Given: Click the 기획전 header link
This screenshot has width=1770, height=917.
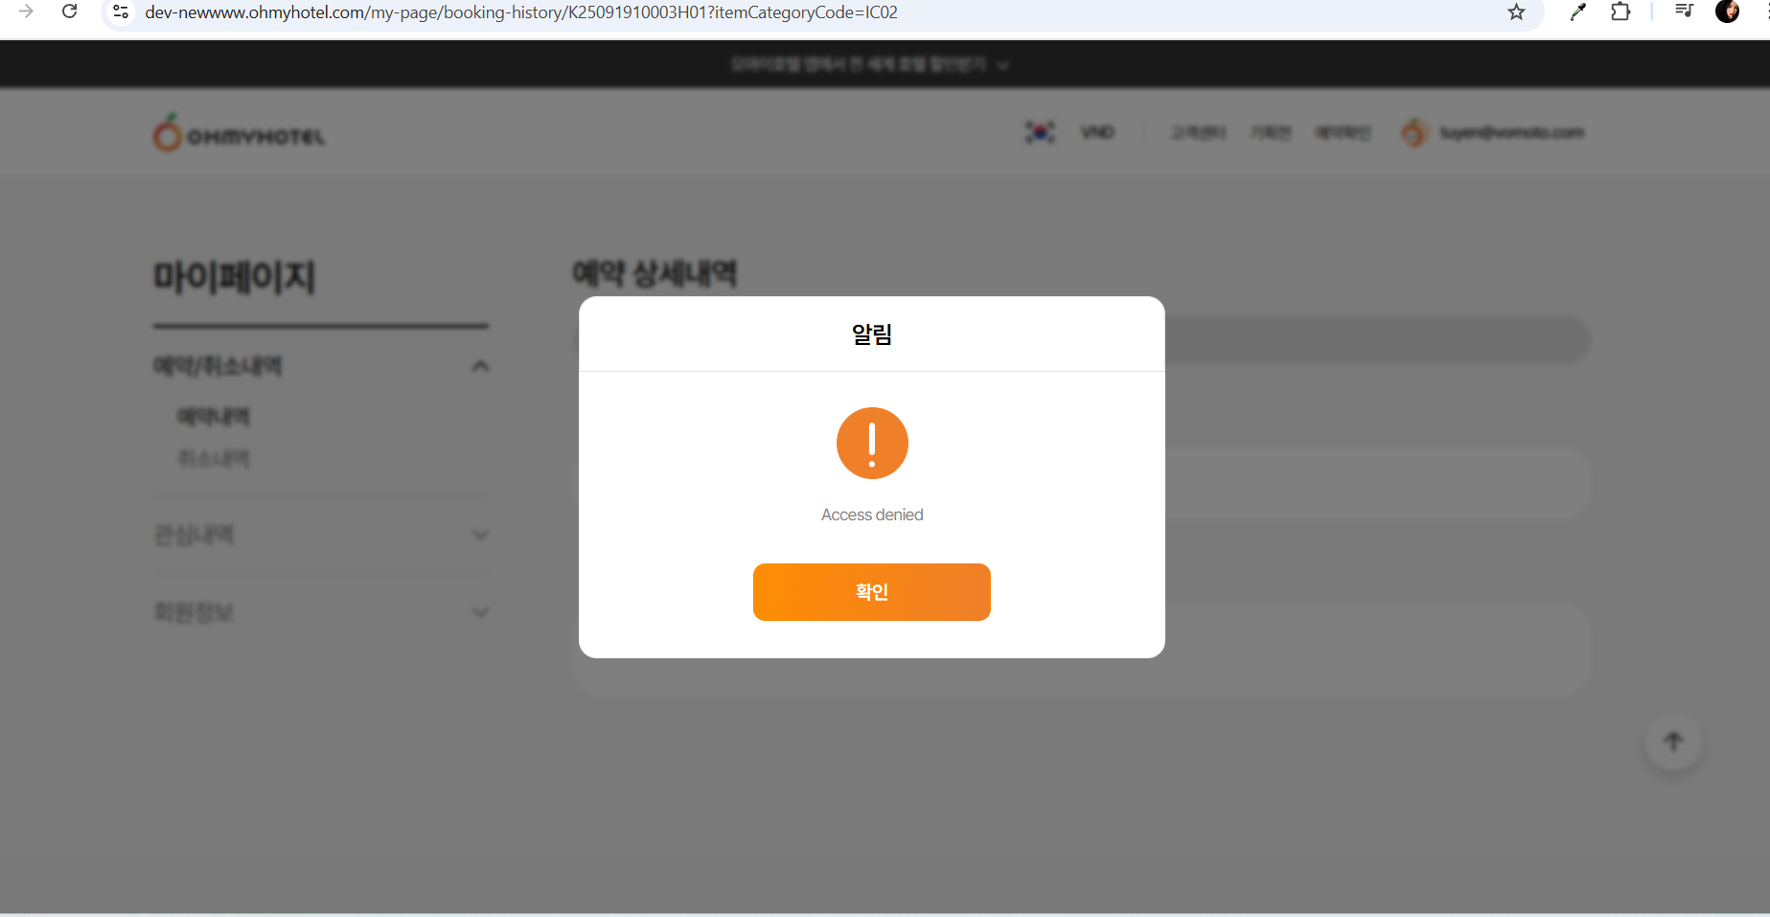Looking at the screenshot, I should [x=1271, y=132].
